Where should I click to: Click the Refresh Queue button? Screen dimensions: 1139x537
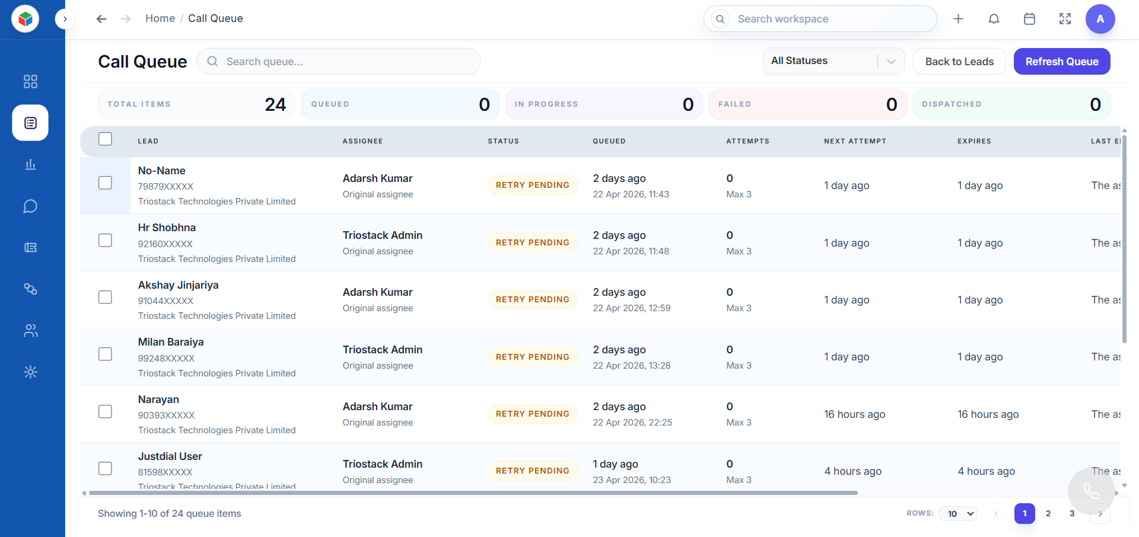1061,61
